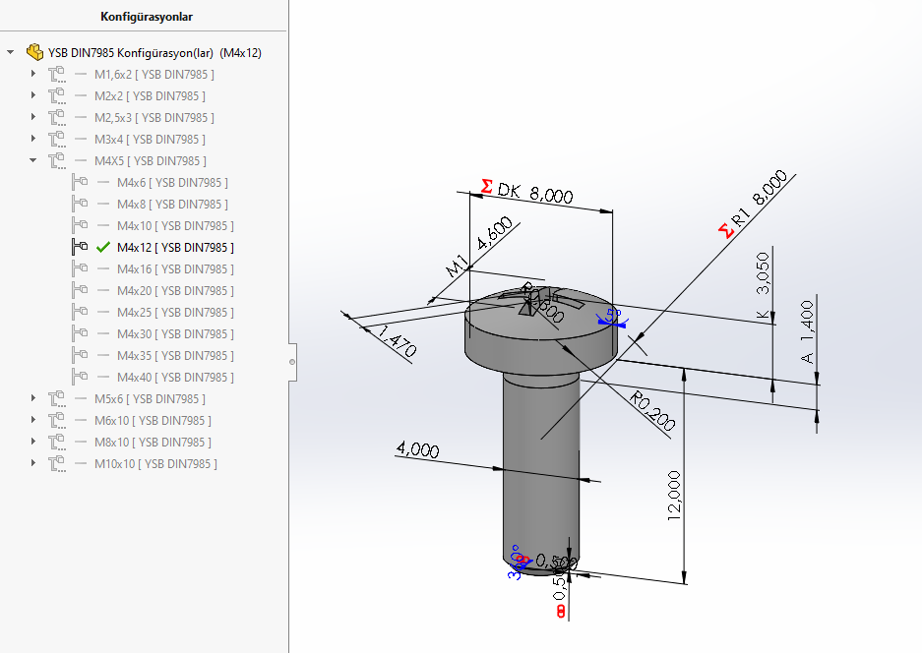Image resolution: width=922 pixels, height=653 pixels.
Task: Collapse the root YSB DIN7985 configurations tree
Action: 11,52
